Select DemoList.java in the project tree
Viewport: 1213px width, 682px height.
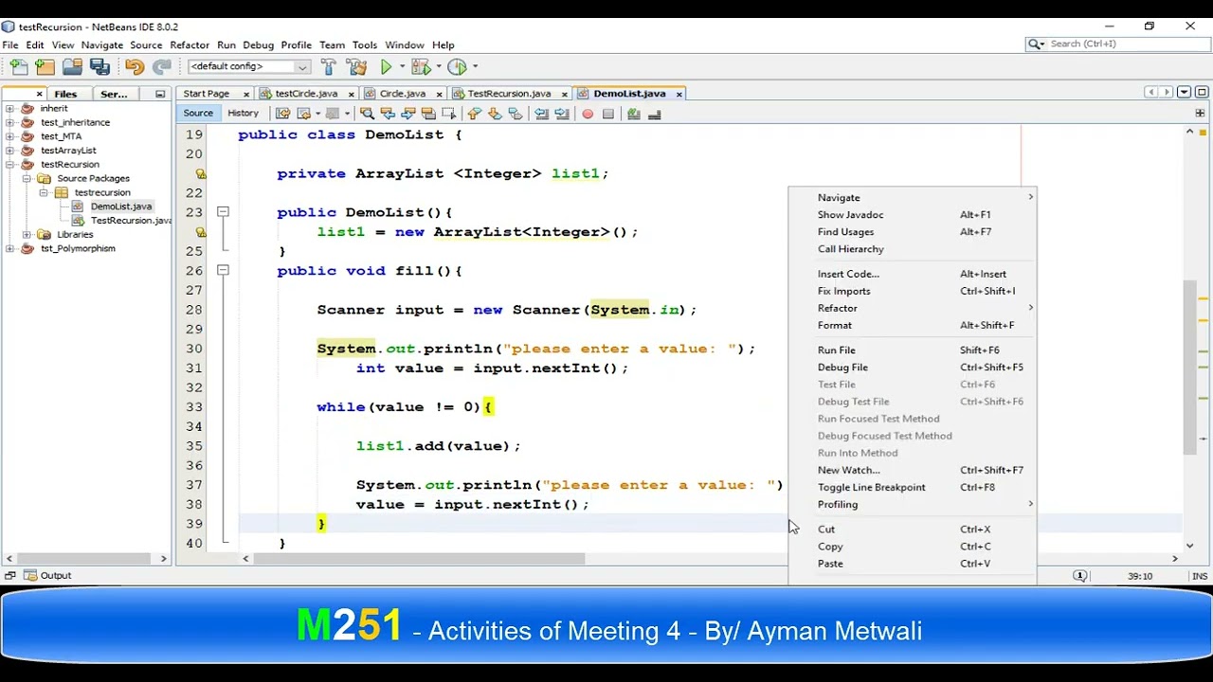tap(120, 206)
